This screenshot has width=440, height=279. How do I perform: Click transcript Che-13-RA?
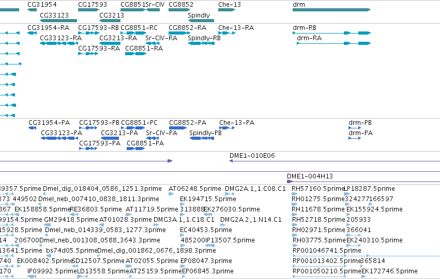[227, 33]
